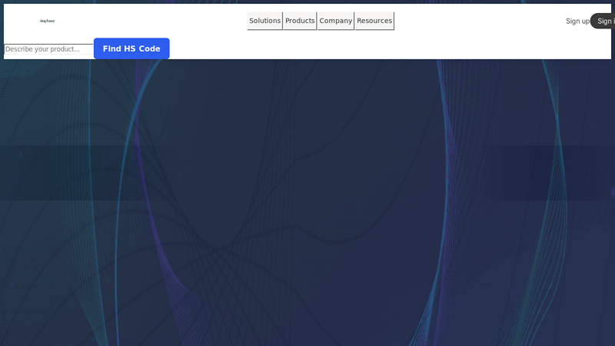Open the Company menu
615x346 pixels.
[335, 21]
